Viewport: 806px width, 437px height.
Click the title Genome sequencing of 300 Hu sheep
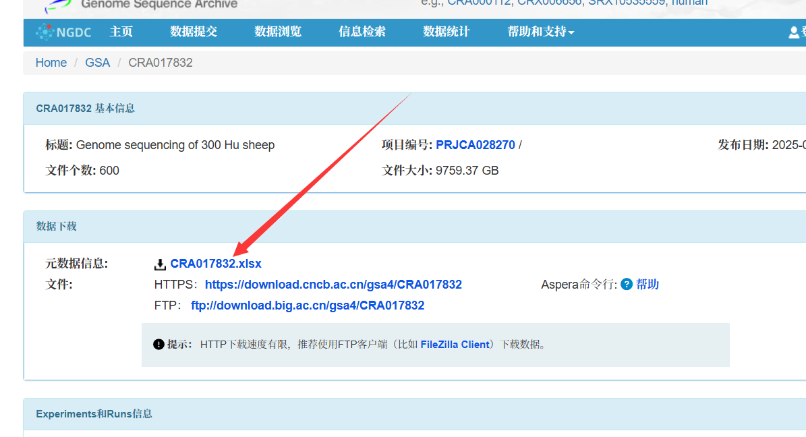point(175,145)
